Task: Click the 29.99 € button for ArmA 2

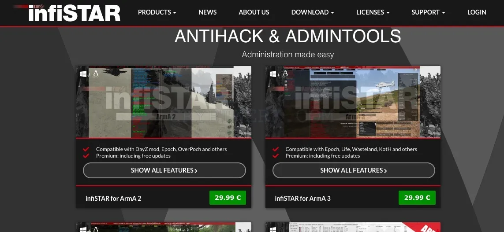Action: tap(228, 198)
